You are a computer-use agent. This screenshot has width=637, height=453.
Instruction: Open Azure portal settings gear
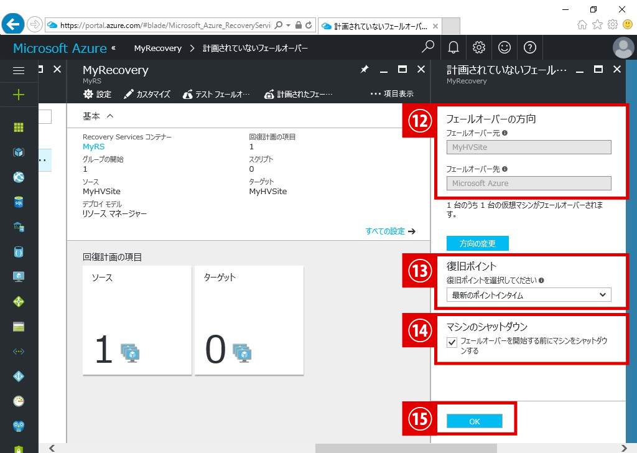[x=479, y=47]
